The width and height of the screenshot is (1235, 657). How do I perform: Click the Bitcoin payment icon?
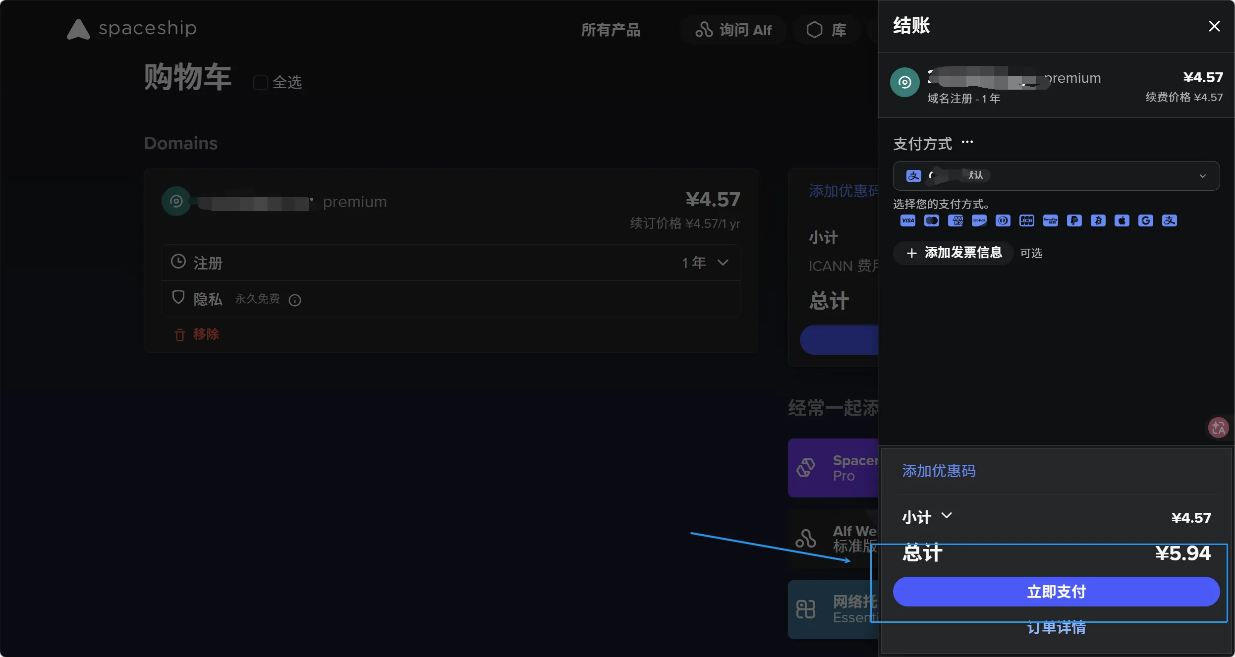pos(1098,220)
